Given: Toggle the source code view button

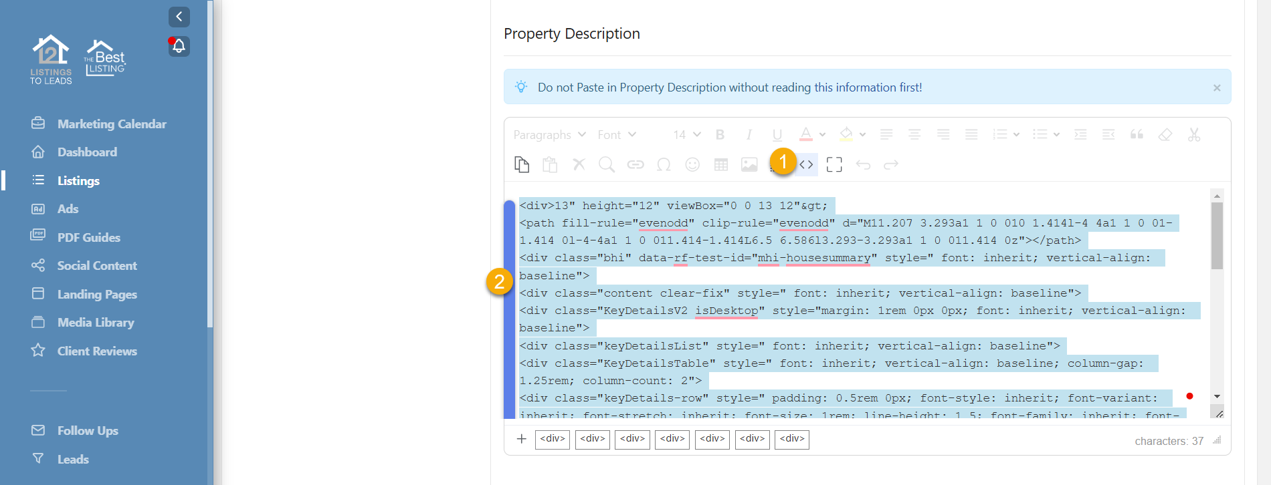Looking at the screenshot, I should (x=806, y=164).
